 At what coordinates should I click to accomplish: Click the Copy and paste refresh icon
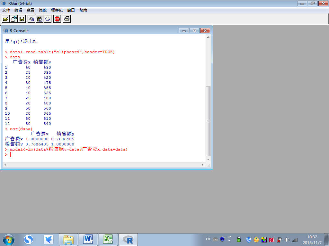[48, 19]
